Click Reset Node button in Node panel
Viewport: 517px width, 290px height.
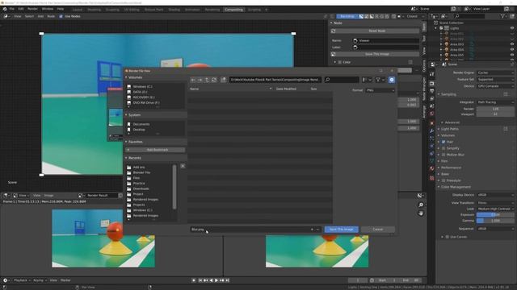pos(377,31)
